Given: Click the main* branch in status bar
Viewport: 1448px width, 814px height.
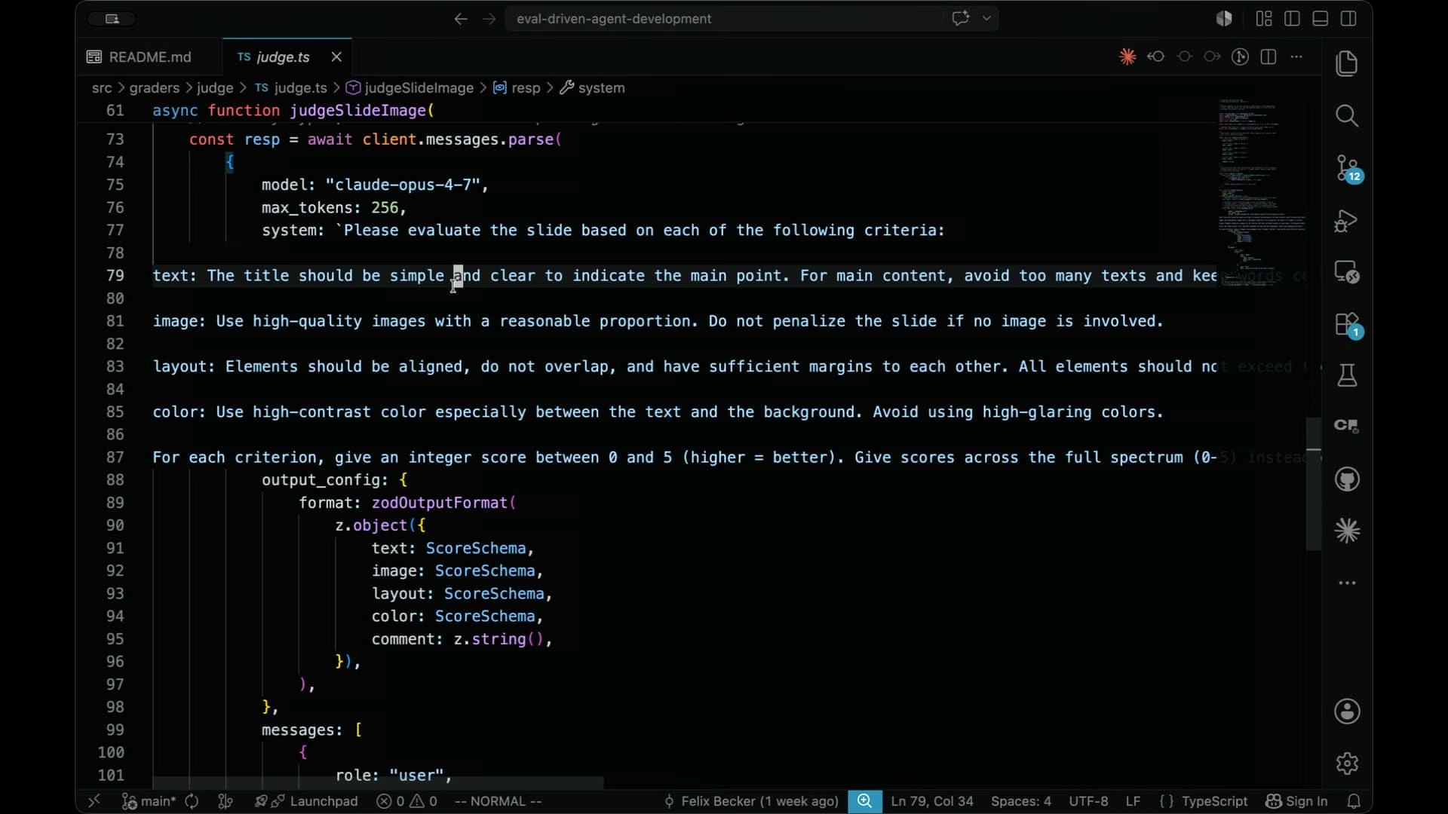Looking at the screenshot, I should pos(149,801).
